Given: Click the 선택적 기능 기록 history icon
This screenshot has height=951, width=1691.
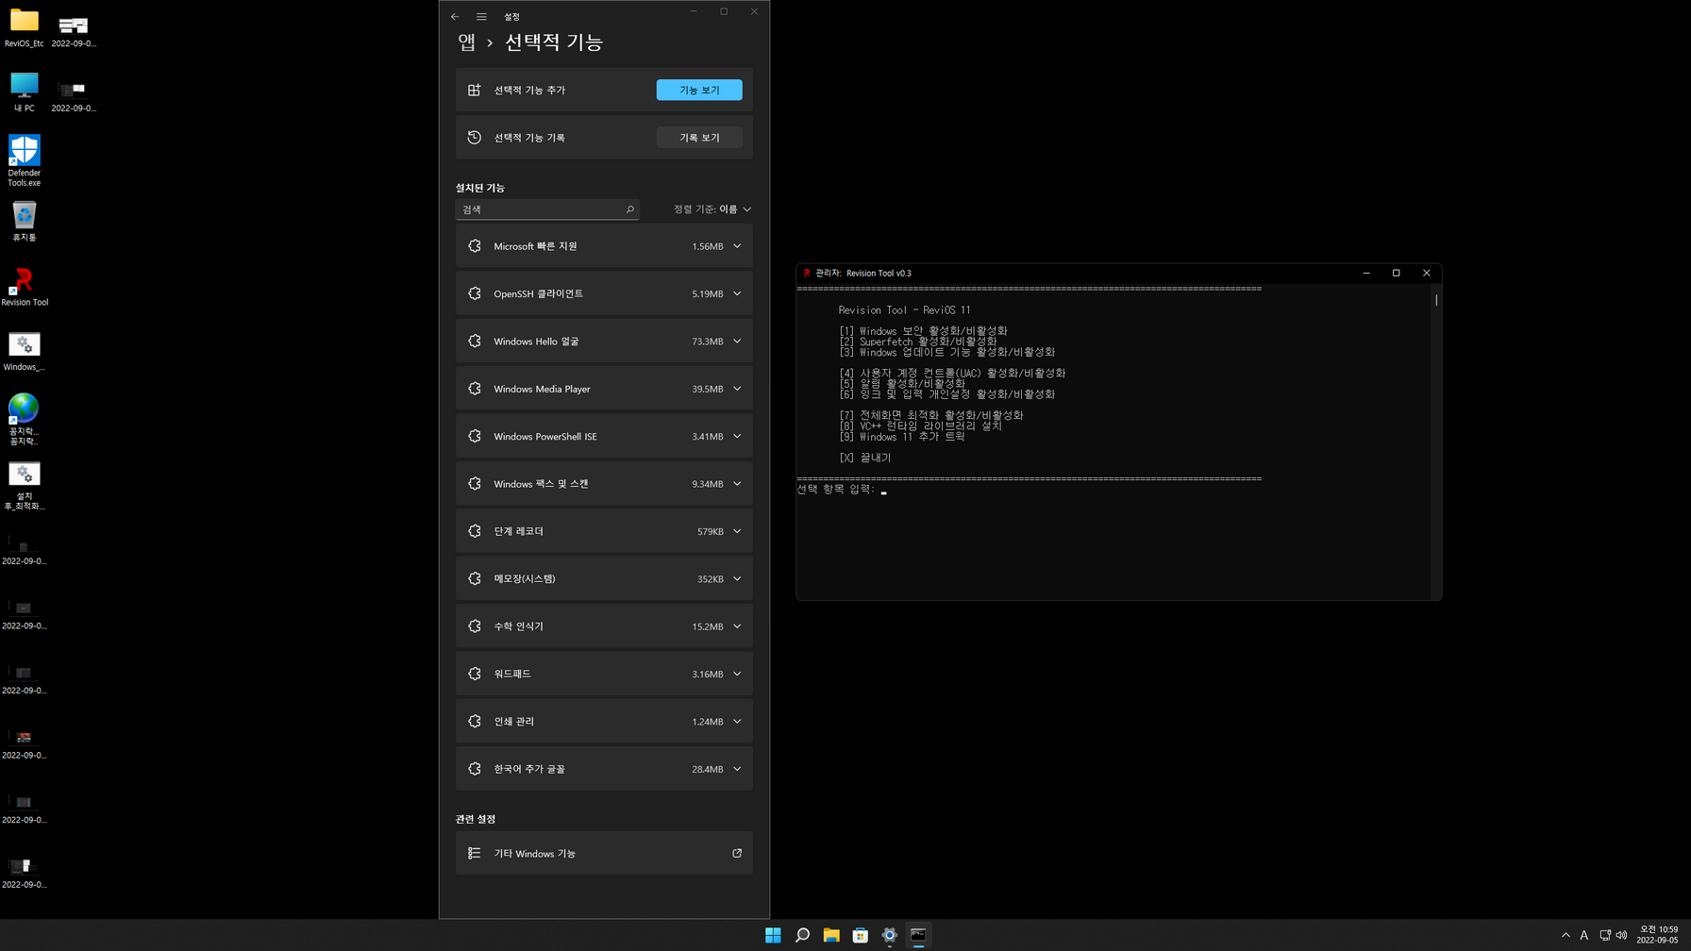Looking at the screenshot, I should tap(475, 138).
